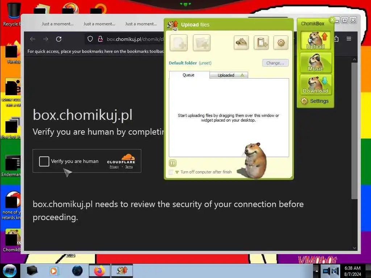Click the add folder icon in Upload files
The image size is (371, 278).
pos(201,43)
